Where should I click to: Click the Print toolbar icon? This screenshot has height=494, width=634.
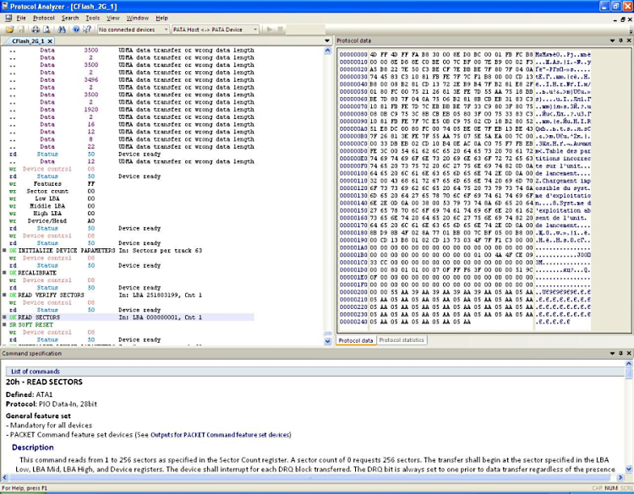pos(34,30)
